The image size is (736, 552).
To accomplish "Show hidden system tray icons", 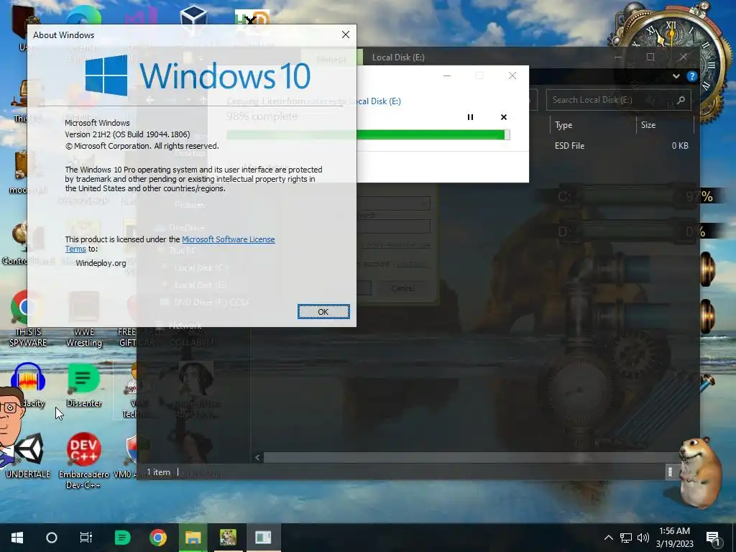I will pos(608,538).
